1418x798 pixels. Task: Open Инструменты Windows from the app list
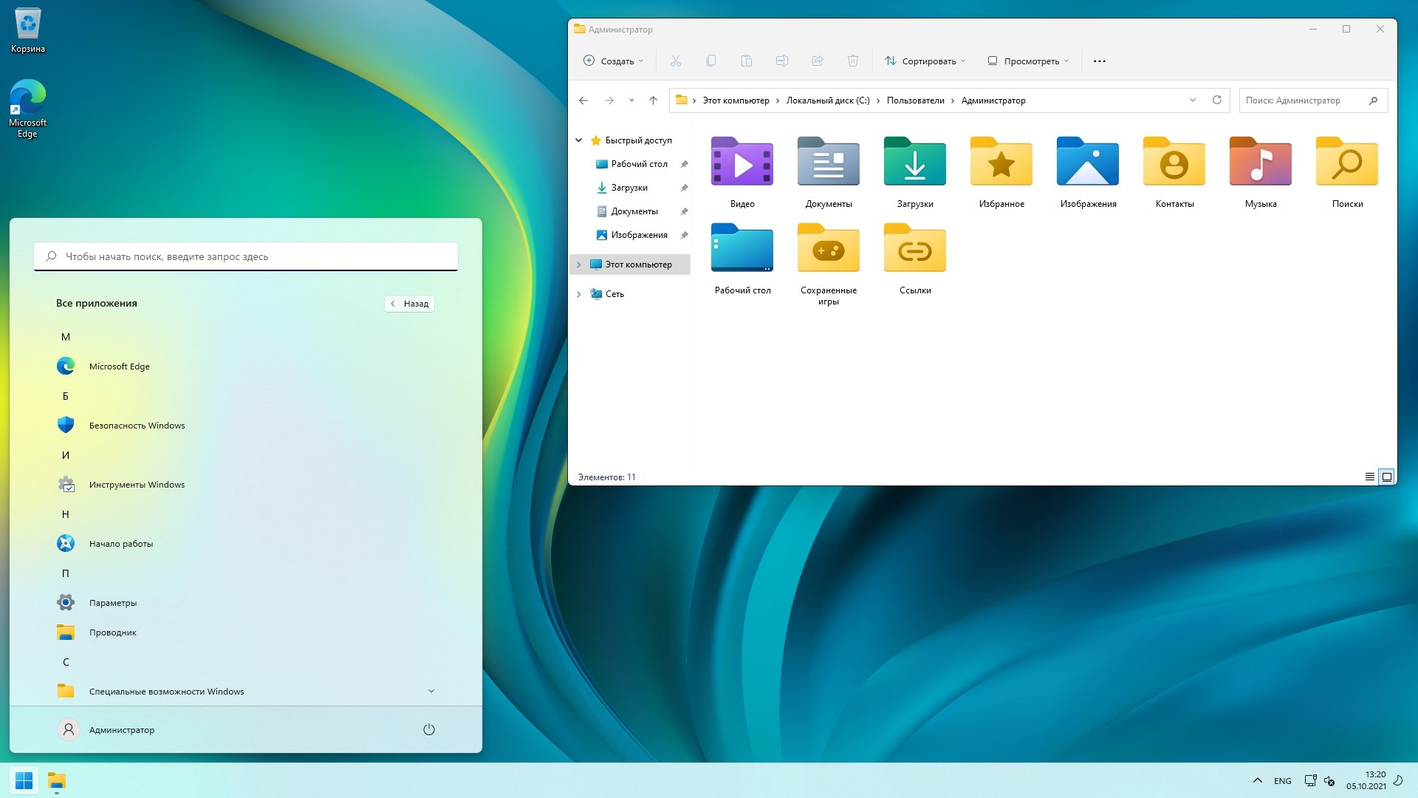coord(137,484)
